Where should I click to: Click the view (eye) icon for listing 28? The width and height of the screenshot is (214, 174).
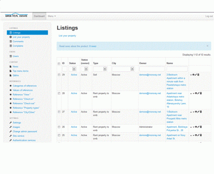tap(196, 93)
